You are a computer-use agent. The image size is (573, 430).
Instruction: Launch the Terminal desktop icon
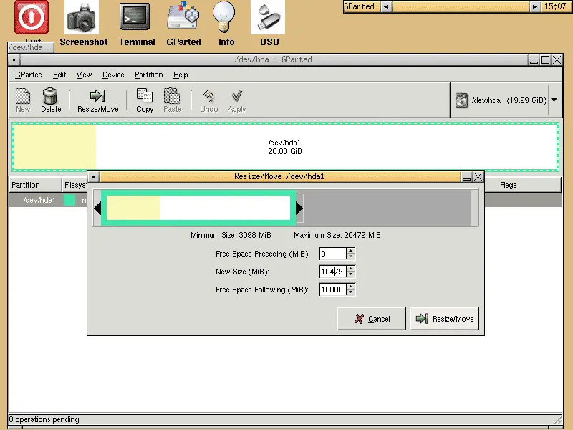pyautogui.click(x=135, y=16)
